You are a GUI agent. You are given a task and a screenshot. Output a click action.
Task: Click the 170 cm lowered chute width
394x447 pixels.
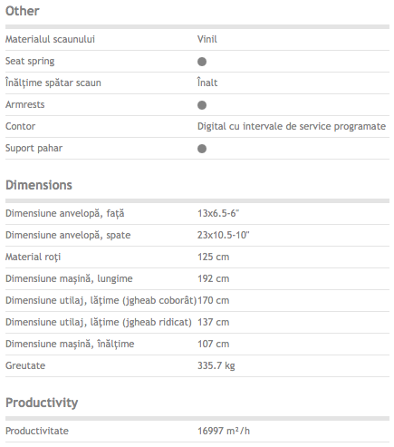214,300
